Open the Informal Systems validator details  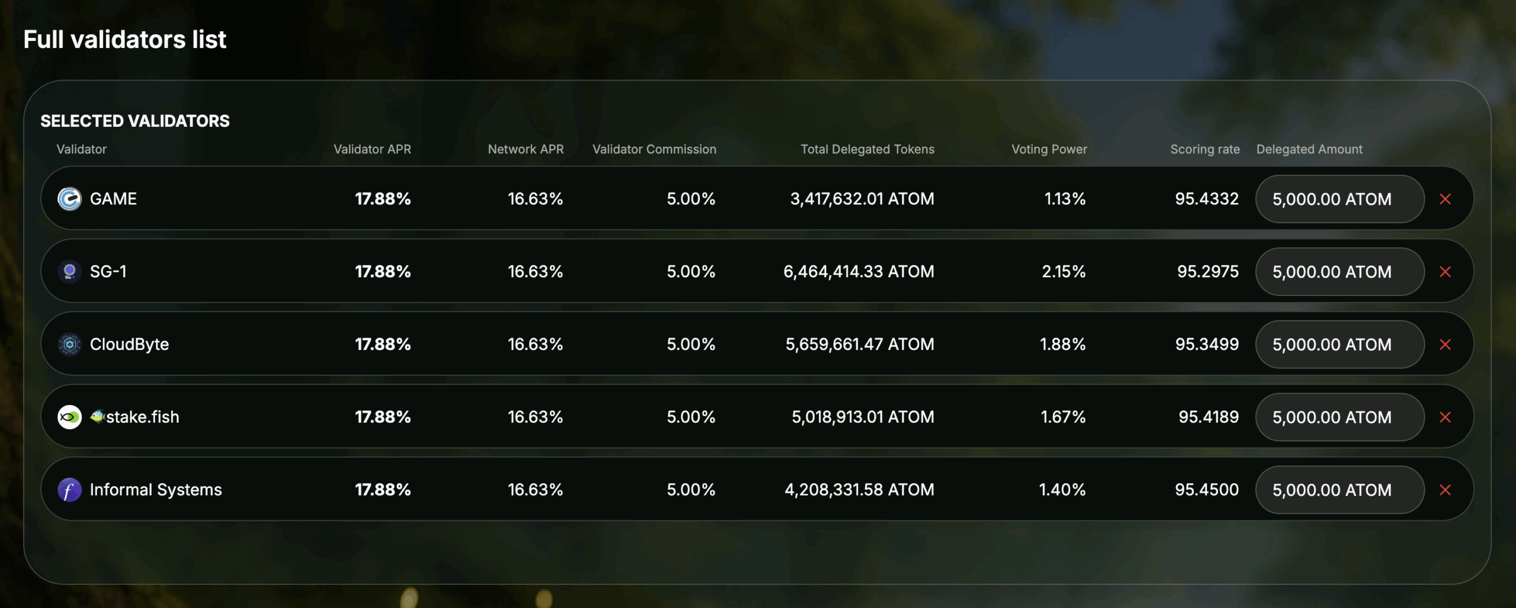pos(155,490)
